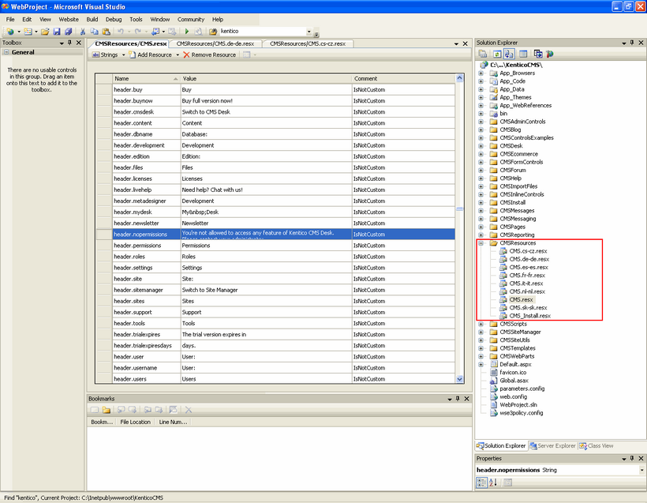Open the Build menu
Screen dimensions: 647x503
pyautogui.click(x=92, y=20)
